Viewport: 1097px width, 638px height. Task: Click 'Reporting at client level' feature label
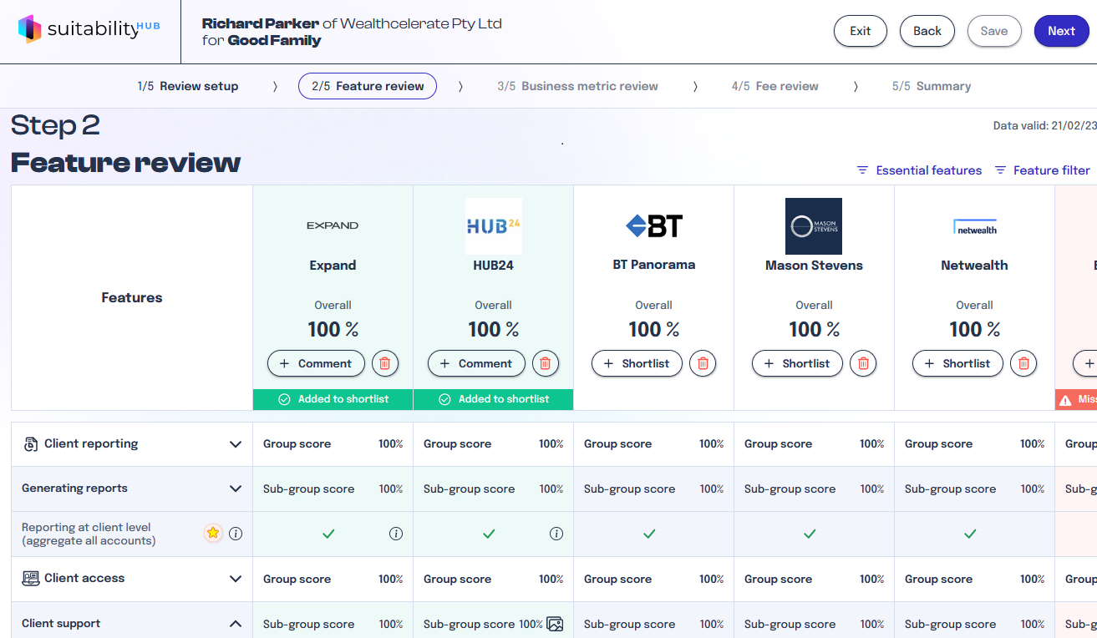pos(89,534)
